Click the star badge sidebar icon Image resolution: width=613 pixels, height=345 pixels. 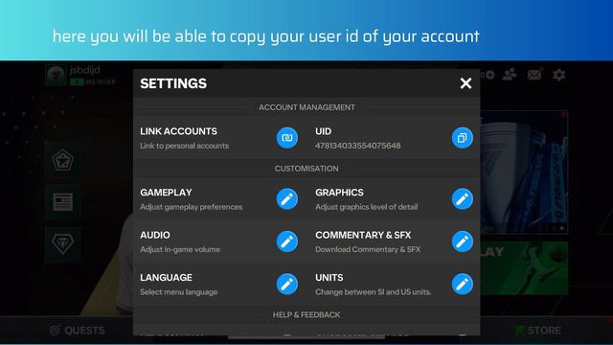point(63,160)
